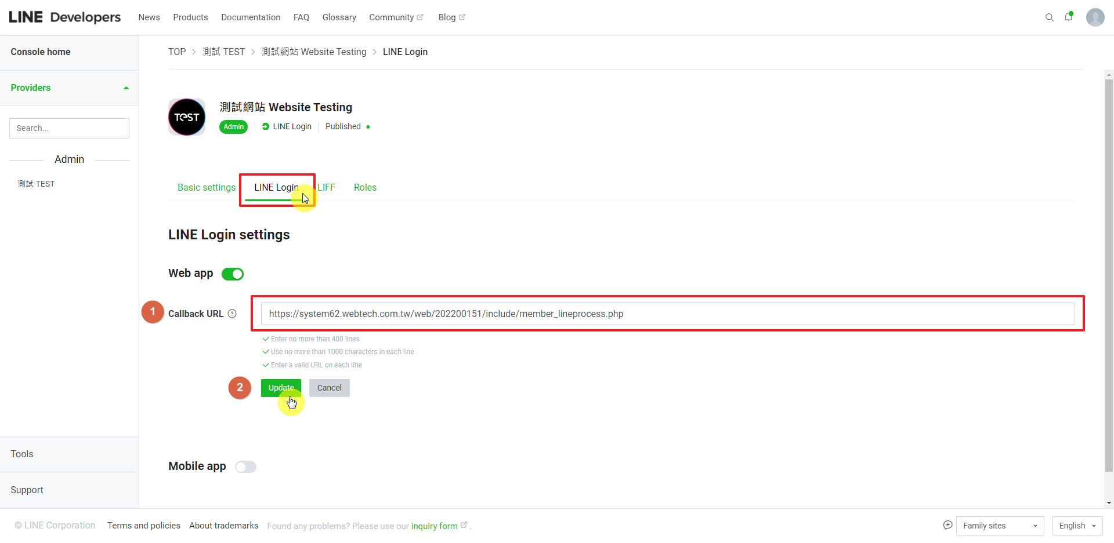Screen dimensions: 1114x543
Task: Open the user profile avatar
Action: (1095, 17)
